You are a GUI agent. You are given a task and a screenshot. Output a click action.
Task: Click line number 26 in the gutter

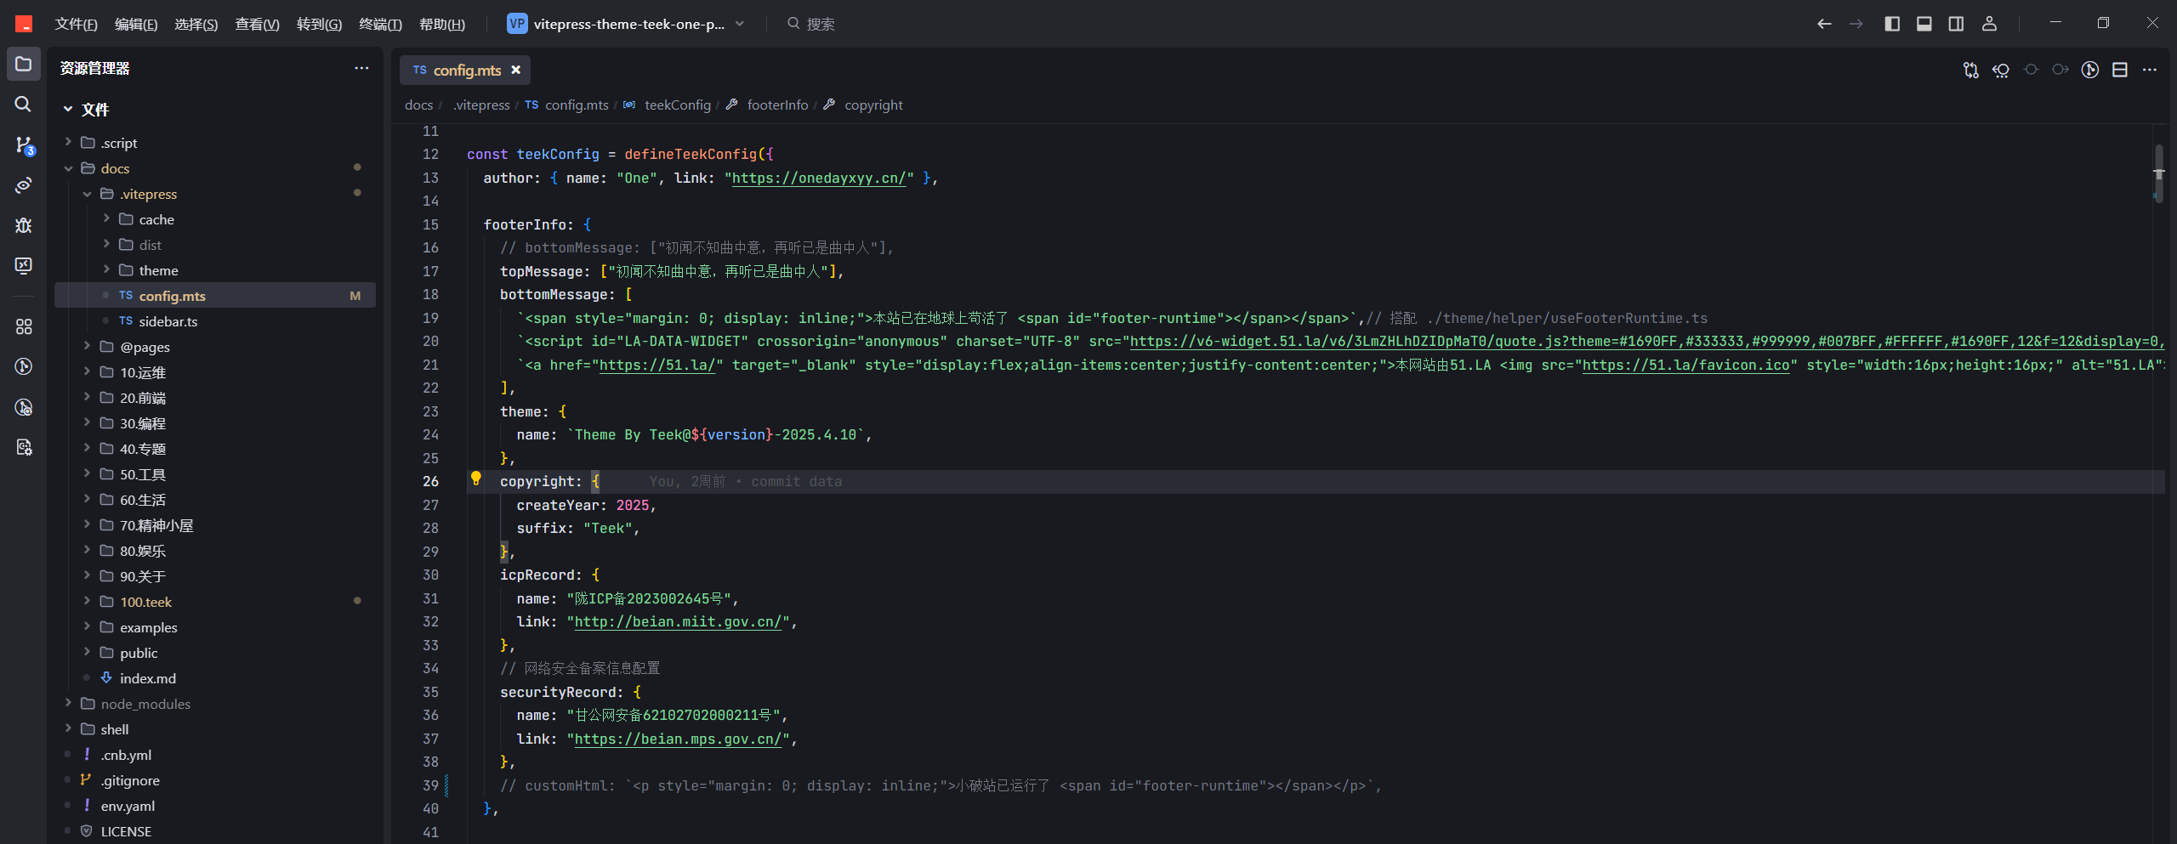[x=430, y=481]
